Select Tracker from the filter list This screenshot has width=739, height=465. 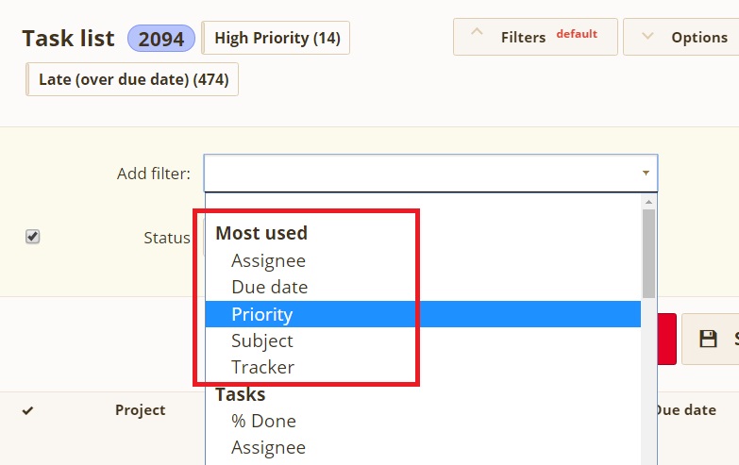(x=263, y=367)
